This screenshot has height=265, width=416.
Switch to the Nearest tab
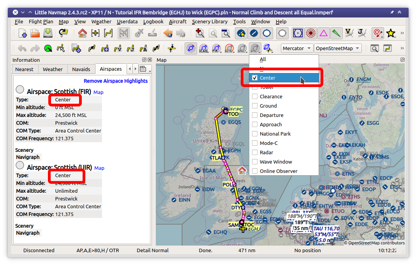click(x=25, y=70)
